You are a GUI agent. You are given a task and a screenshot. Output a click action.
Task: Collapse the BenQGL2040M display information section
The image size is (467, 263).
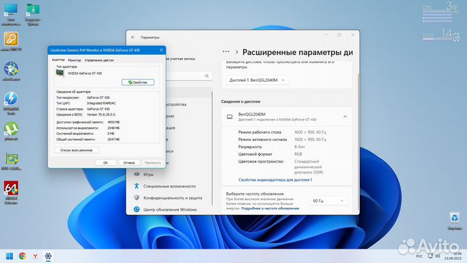(345, 117)
